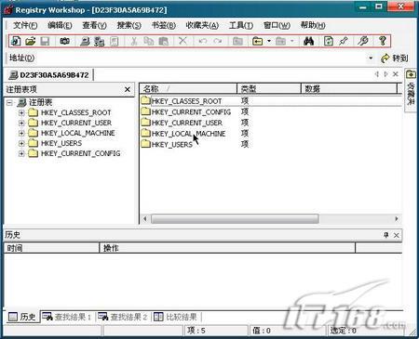419x339 pixels.
Task: Open the Back folder icon's dropdown arrow
Action: [x=269, y=41]
